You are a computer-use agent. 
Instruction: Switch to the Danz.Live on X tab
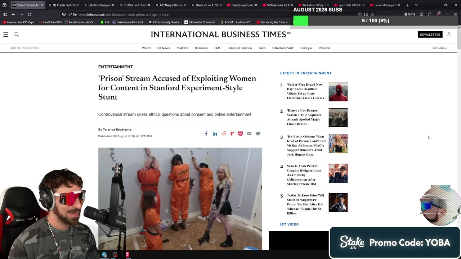(206, 5)
